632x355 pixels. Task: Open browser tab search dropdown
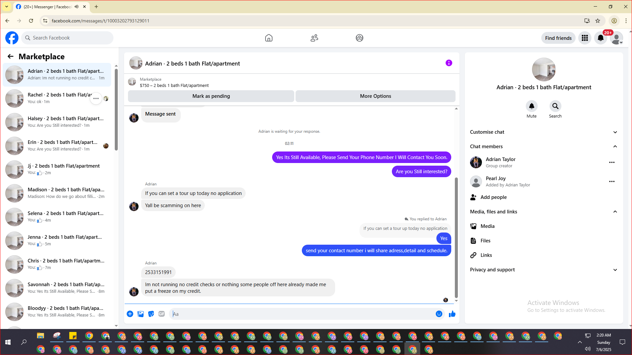7,7
